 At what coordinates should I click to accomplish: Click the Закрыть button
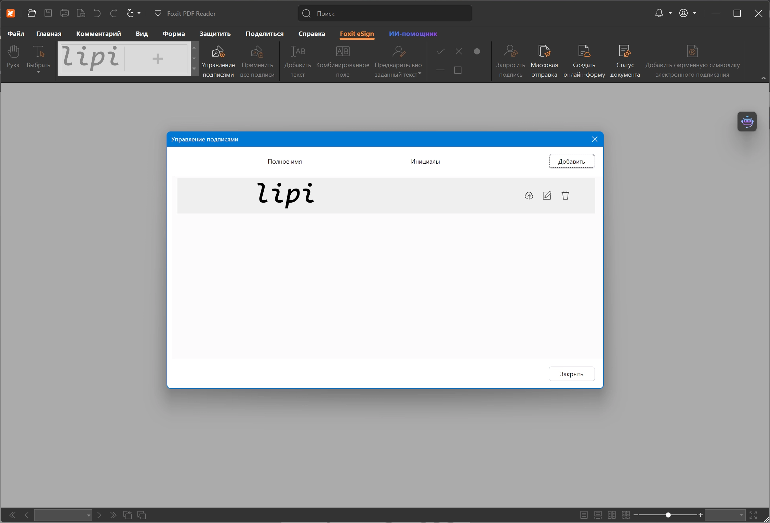tap(572, 374)
